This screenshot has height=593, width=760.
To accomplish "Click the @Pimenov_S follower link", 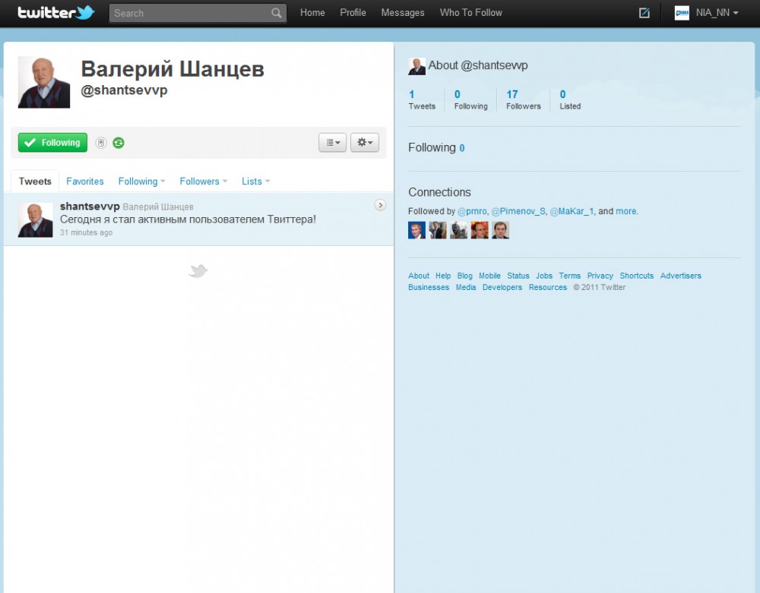I will (x=518, y=211).
